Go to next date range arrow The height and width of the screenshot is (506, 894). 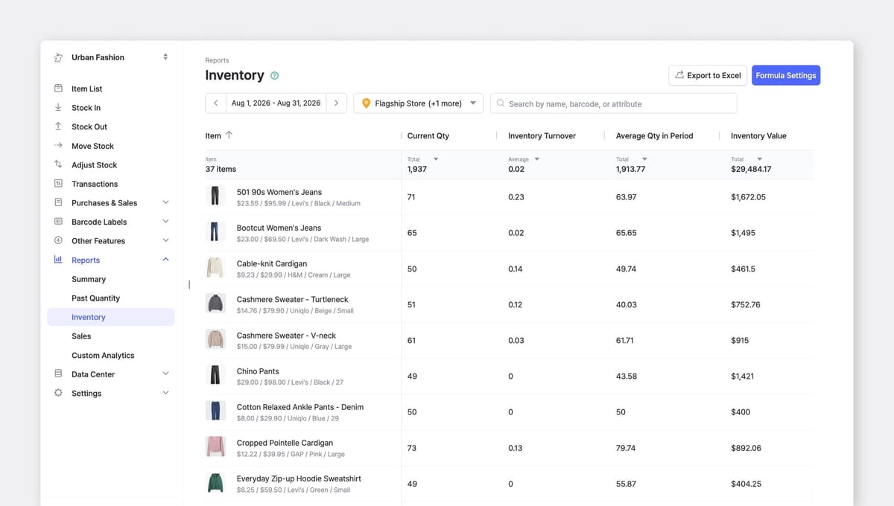336,103
